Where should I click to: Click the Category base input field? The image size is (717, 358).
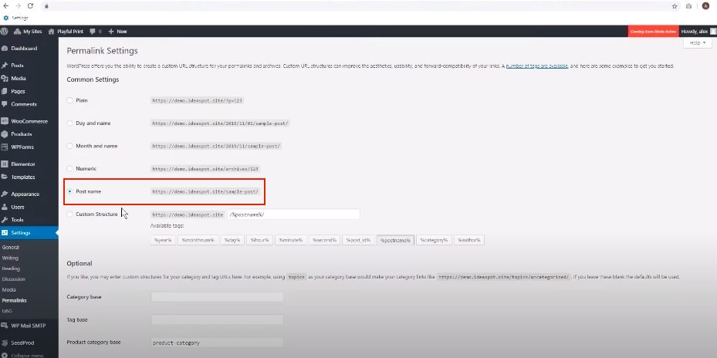pos(217,297)
